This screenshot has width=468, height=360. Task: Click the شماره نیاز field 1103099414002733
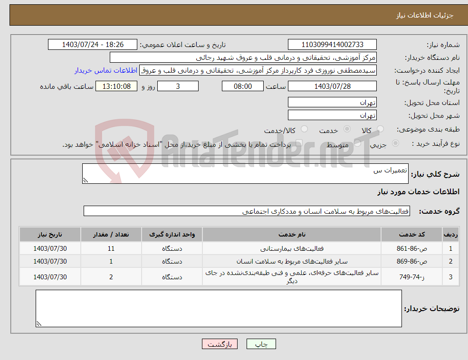point(332,45)
